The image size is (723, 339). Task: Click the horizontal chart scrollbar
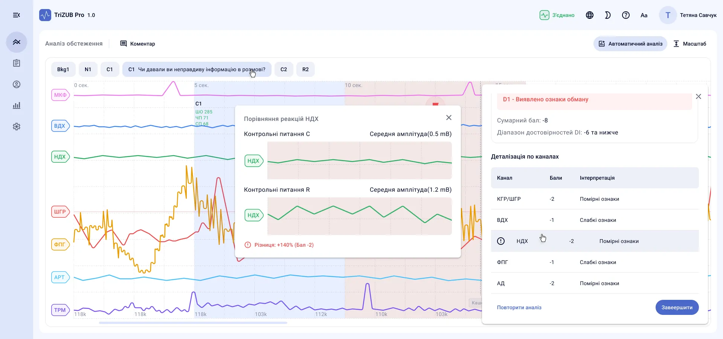pos(193,323)
